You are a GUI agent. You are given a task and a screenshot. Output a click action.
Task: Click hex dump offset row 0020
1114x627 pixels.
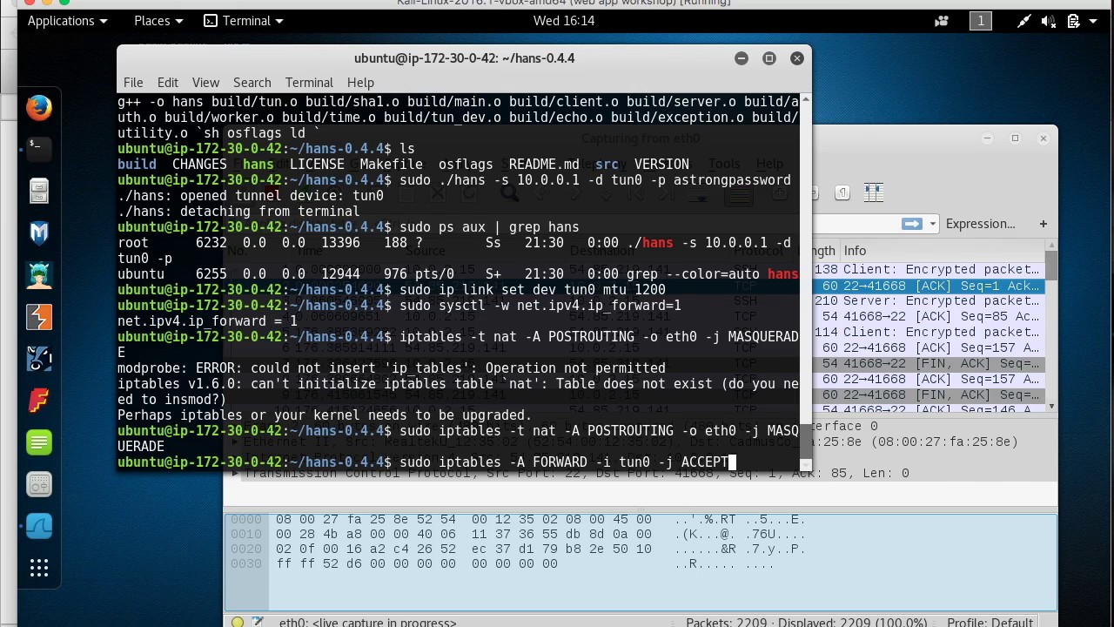tap(245, 549)
